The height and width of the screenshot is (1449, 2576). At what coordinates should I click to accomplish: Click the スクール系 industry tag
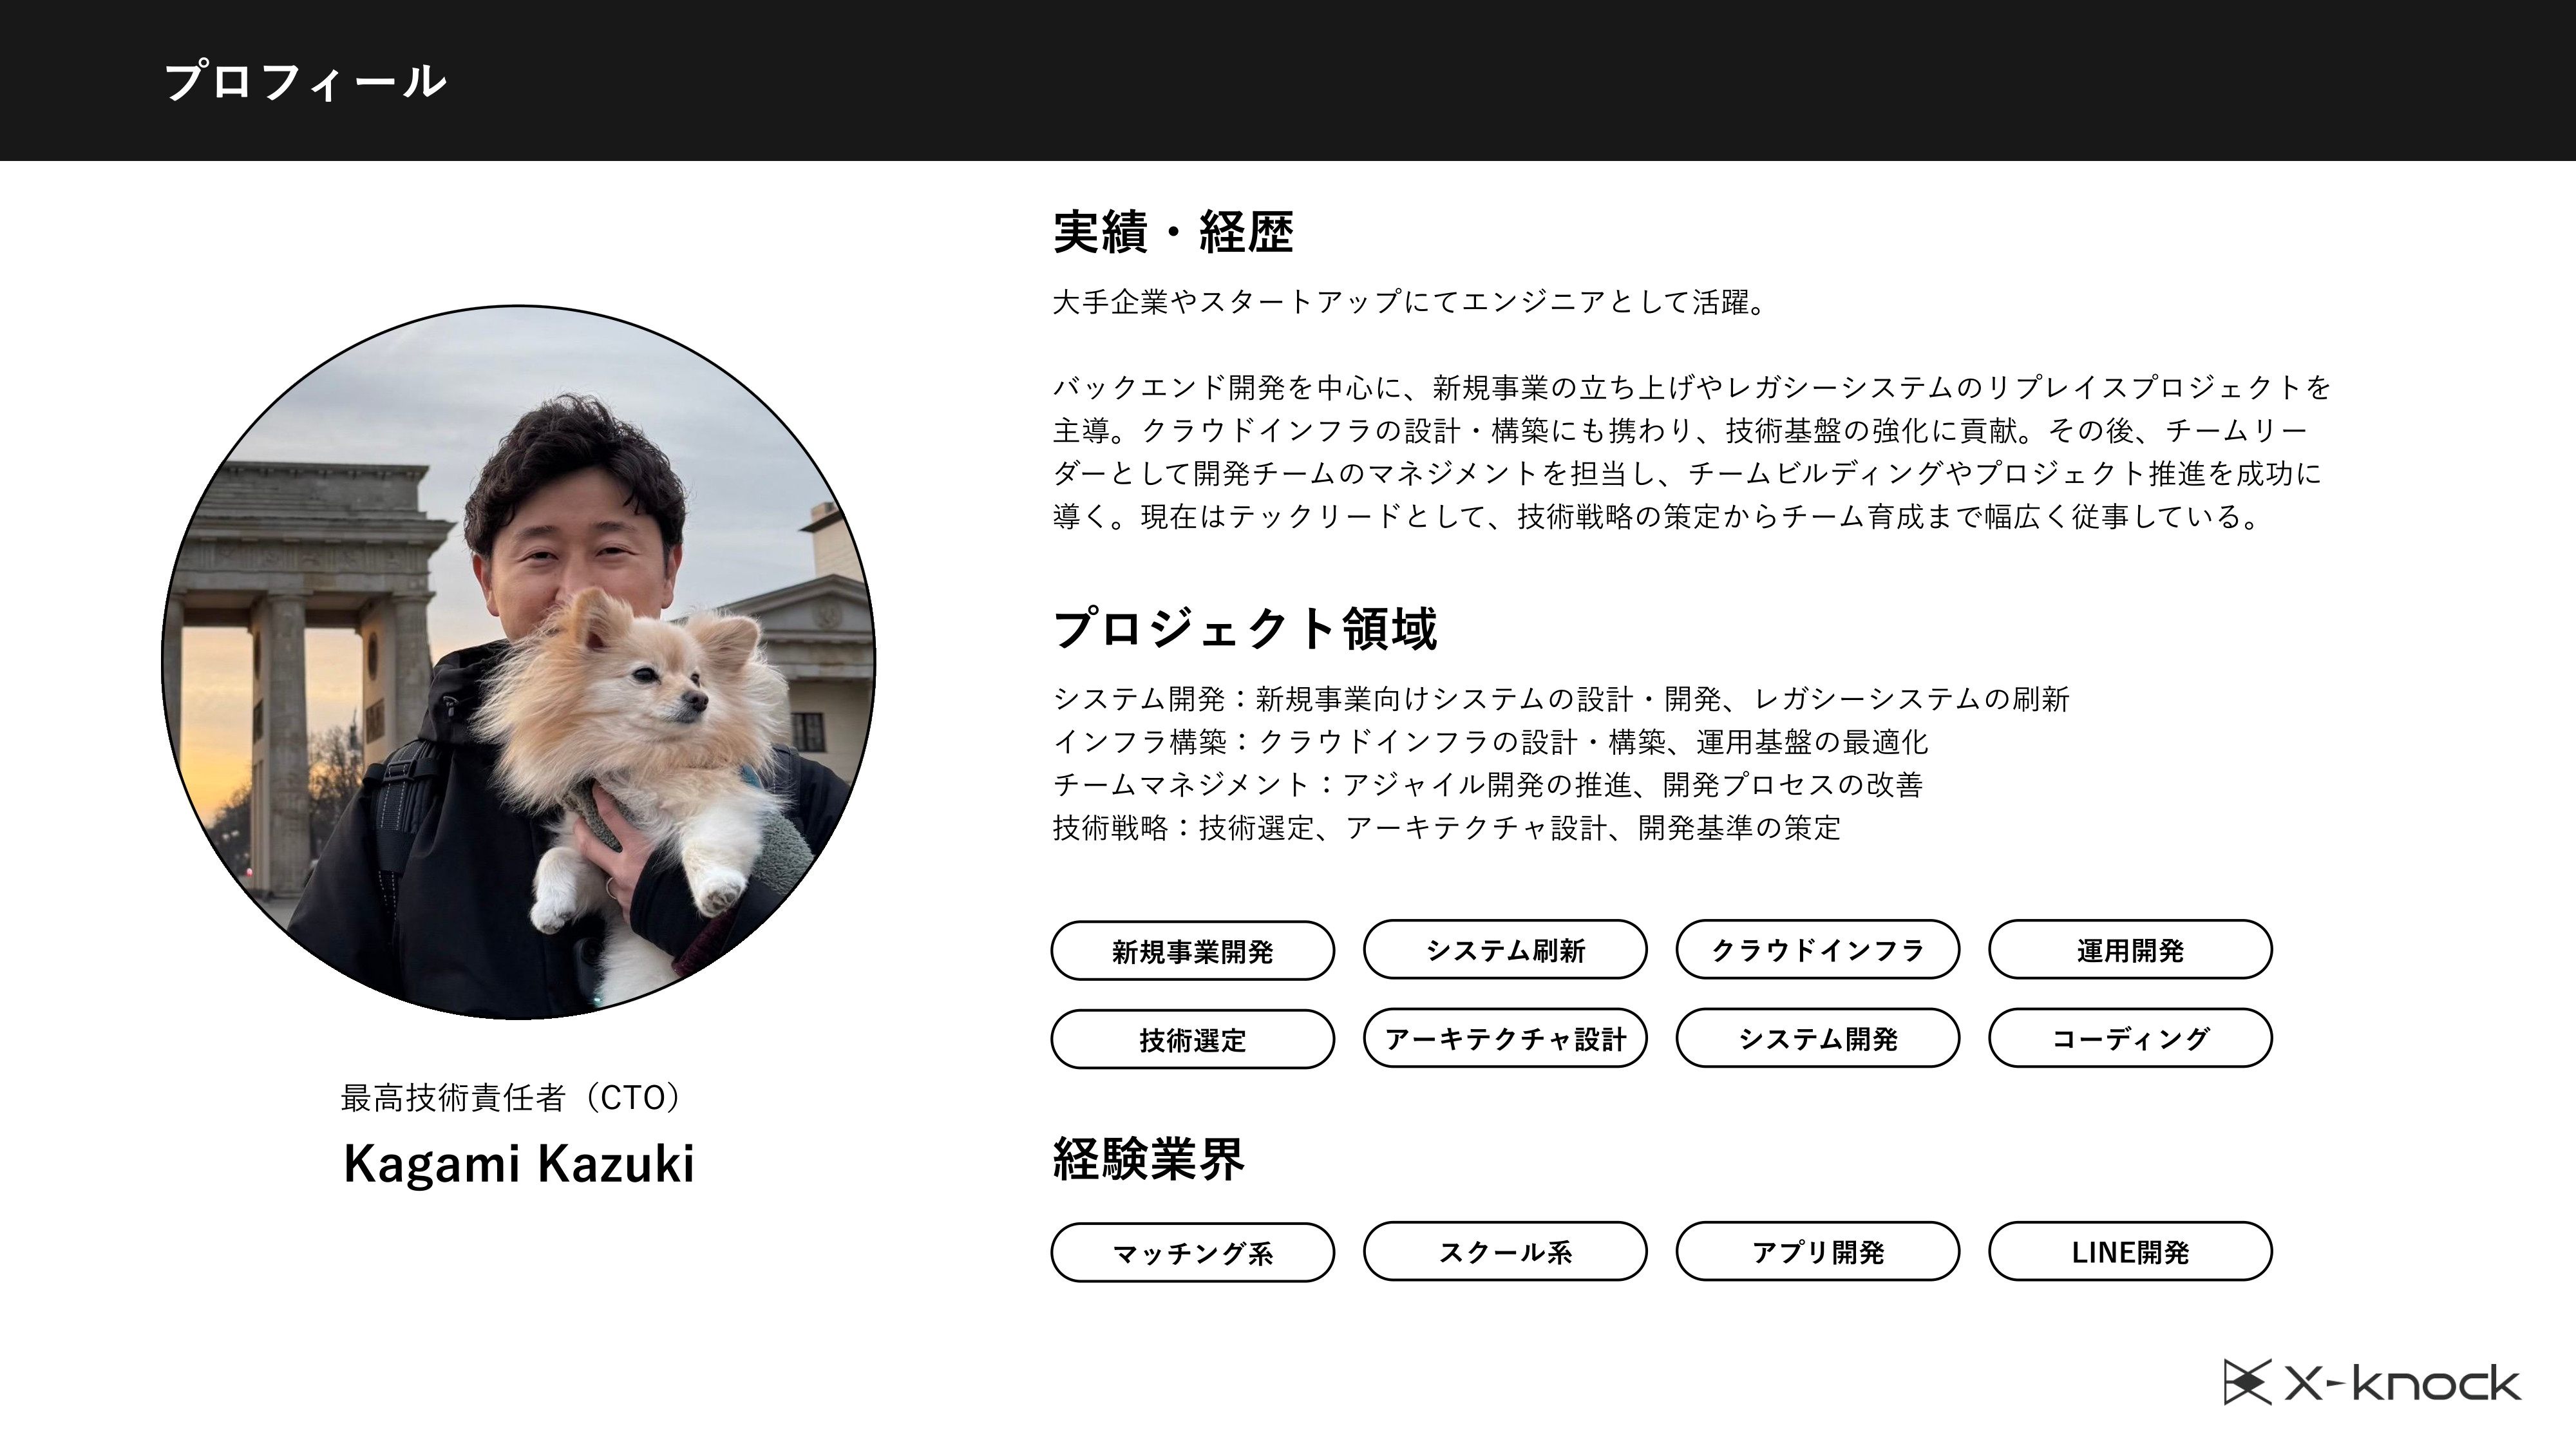coord(1505,1252)
